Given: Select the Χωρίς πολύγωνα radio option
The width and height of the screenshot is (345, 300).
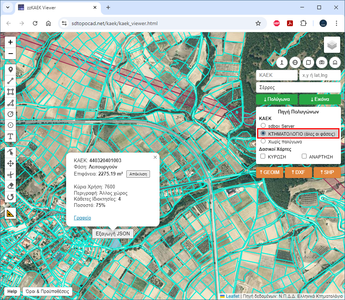Looking at the screenshot, I should [x=263, y=141].
